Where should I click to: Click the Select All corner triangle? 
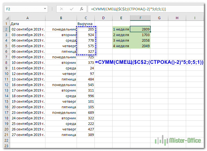(7, 18)
